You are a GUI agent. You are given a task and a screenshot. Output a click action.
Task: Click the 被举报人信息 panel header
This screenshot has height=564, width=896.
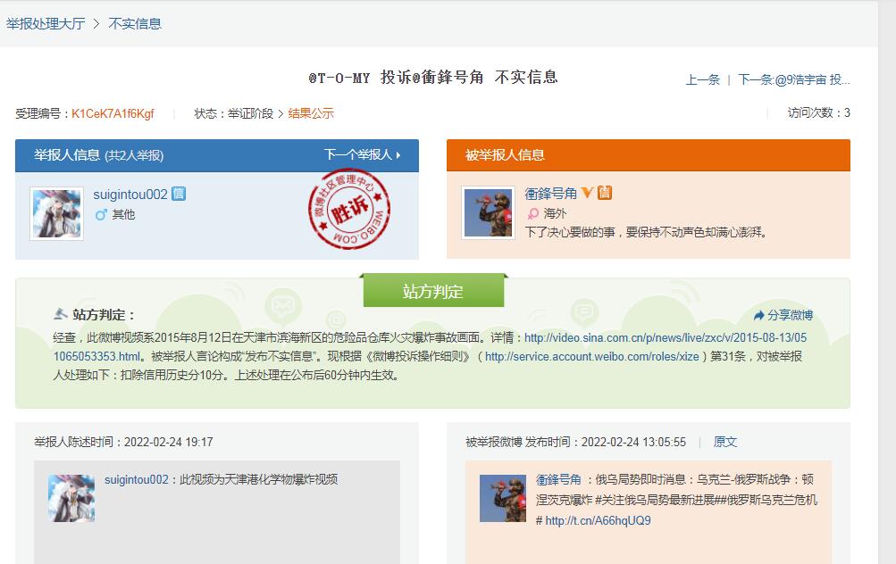click(648, 155)
